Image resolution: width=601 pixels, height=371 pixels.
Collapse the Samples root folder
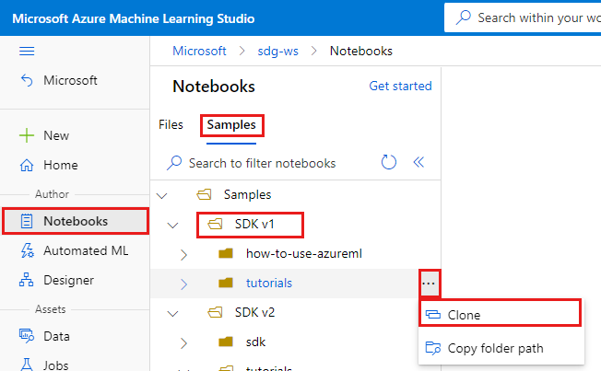point(163,195)
